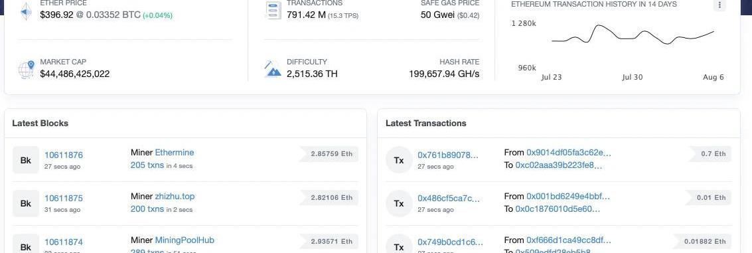Open block 10611875 link
Image resolution: width=752 pixels, height=253 pixels.
(64, 199)
